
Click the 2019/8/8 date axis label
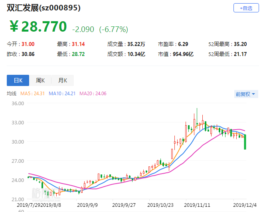coord(51,205)
